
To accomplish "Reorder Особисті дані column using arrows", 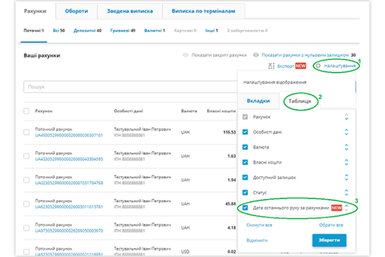I will 346,132.
